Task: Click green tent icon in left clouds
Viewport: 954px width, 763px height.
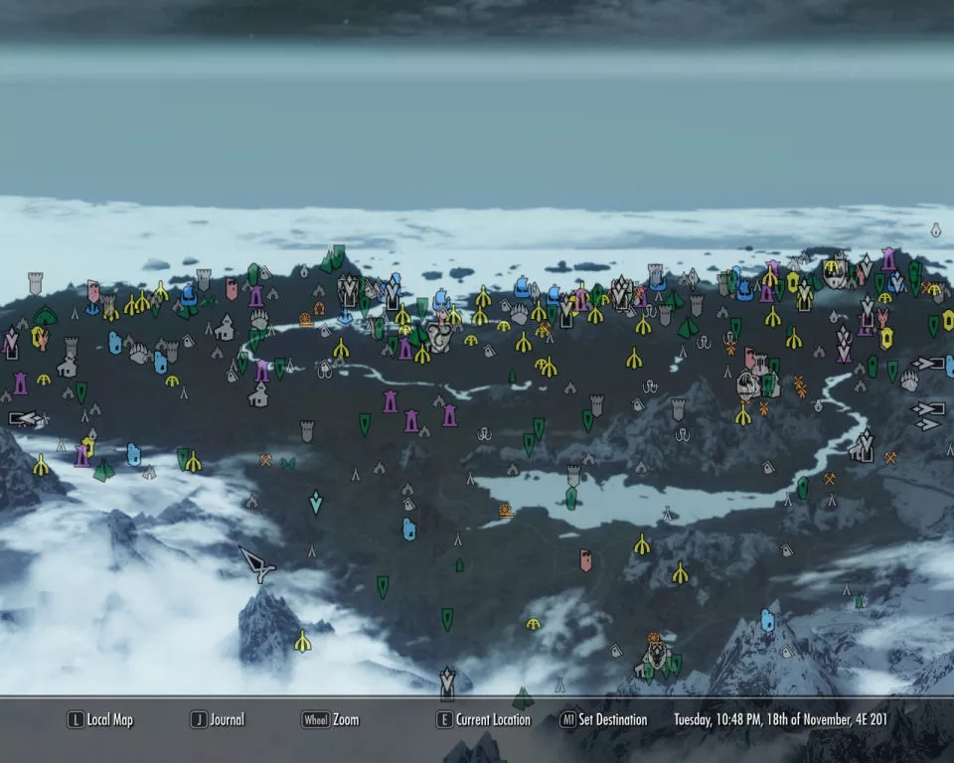Action: [104, 470]
